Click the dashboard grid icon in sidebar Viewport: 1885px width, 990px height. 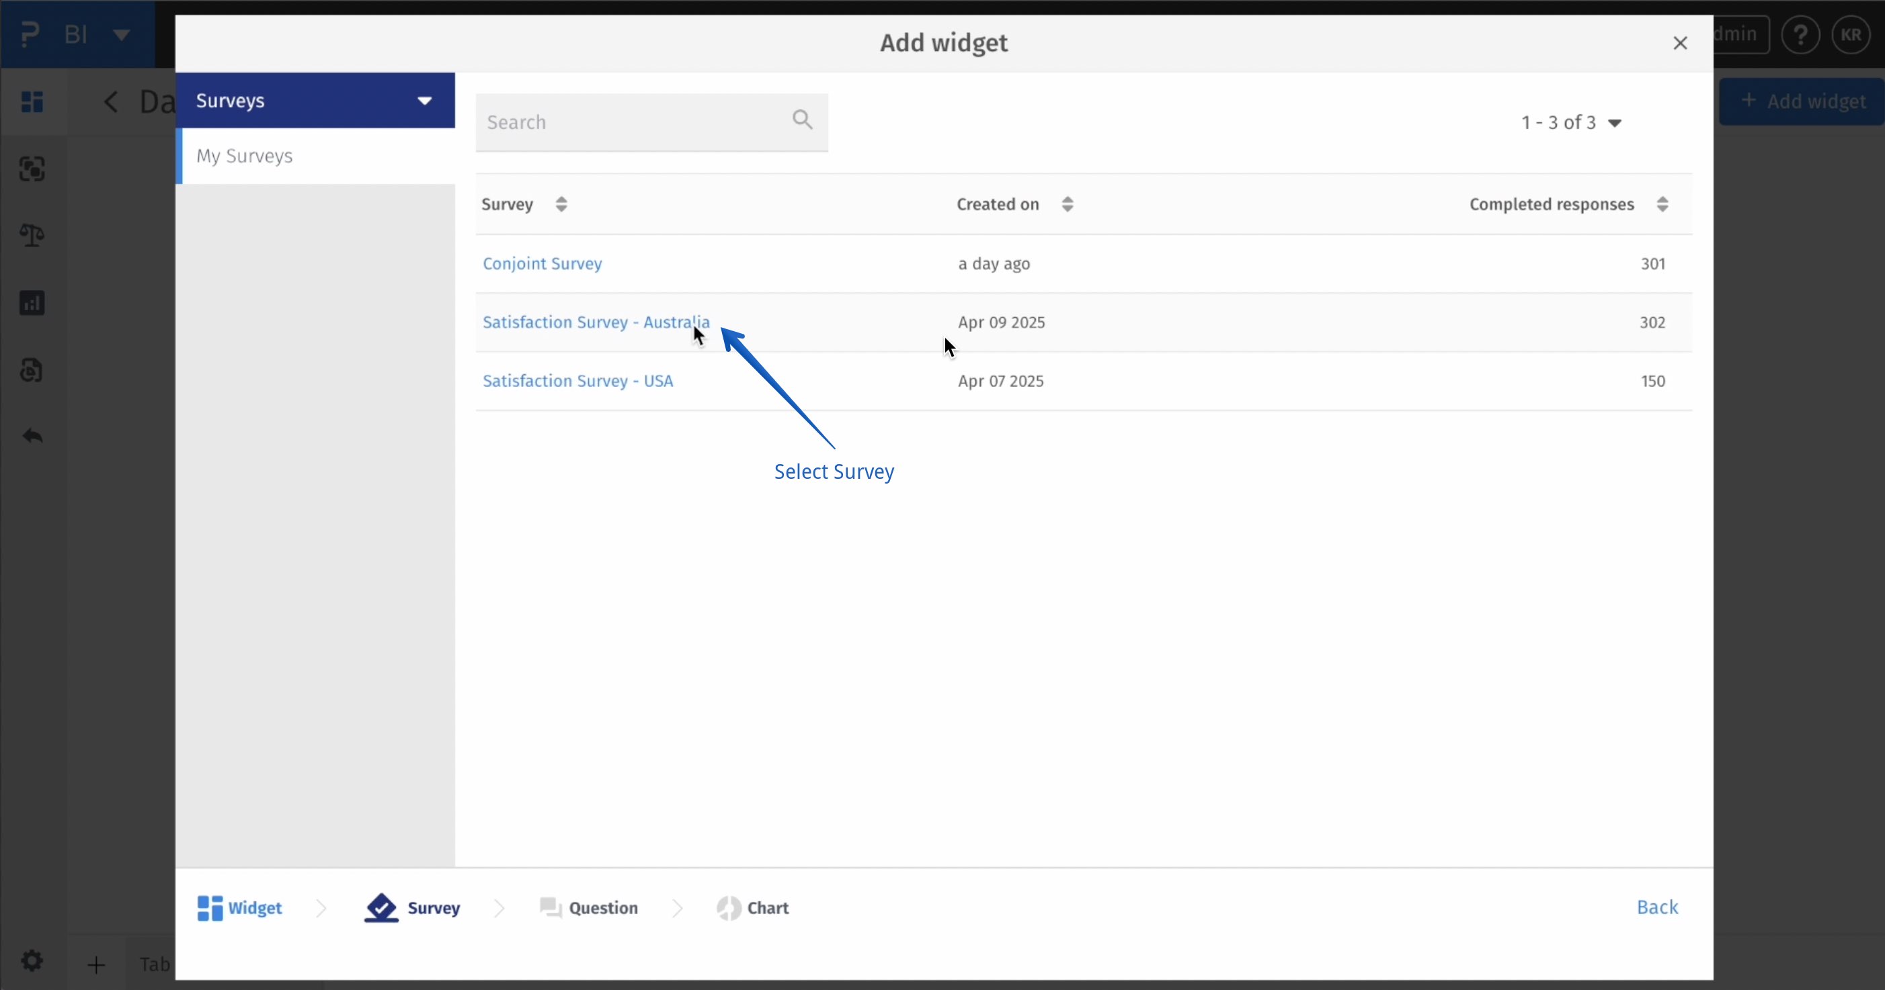[32, 101]
